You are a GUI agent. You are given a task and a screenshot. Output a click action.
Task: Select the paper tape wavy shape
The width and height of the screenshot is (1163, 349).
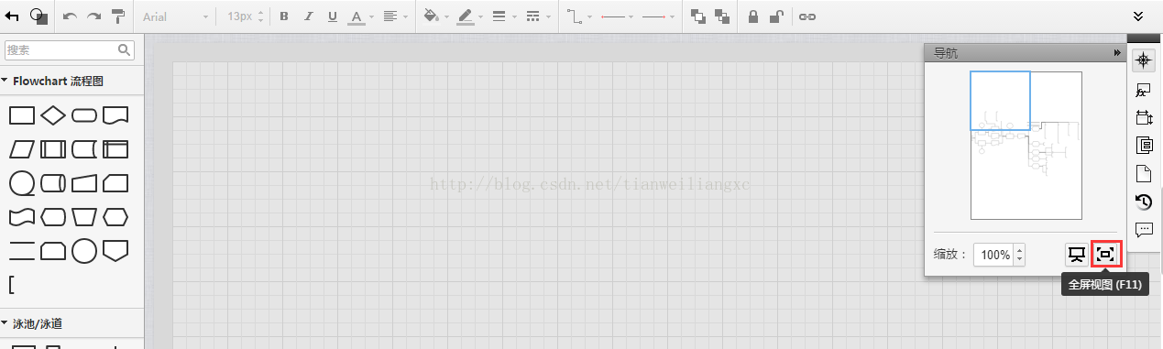(22, 217)
